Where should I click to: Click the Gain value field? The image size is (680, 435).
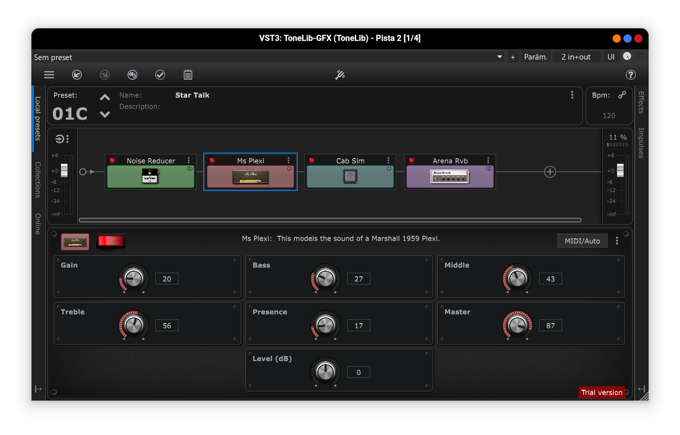coord(167,279)
